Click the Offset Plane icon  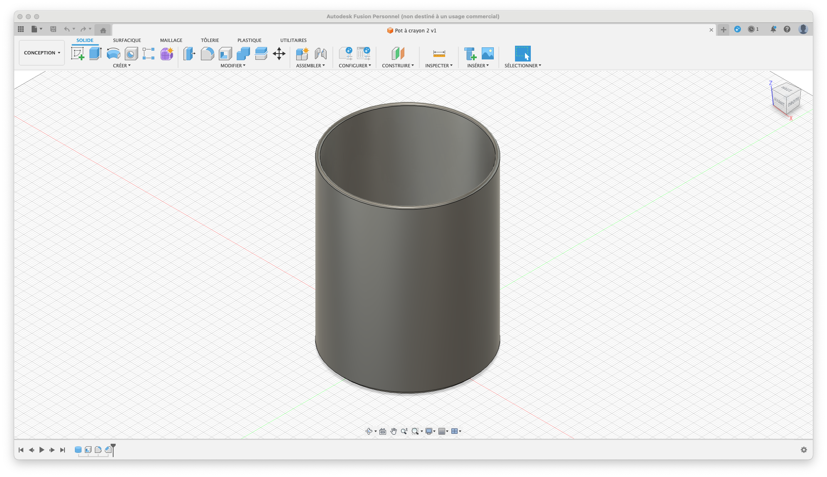[398, 54]
